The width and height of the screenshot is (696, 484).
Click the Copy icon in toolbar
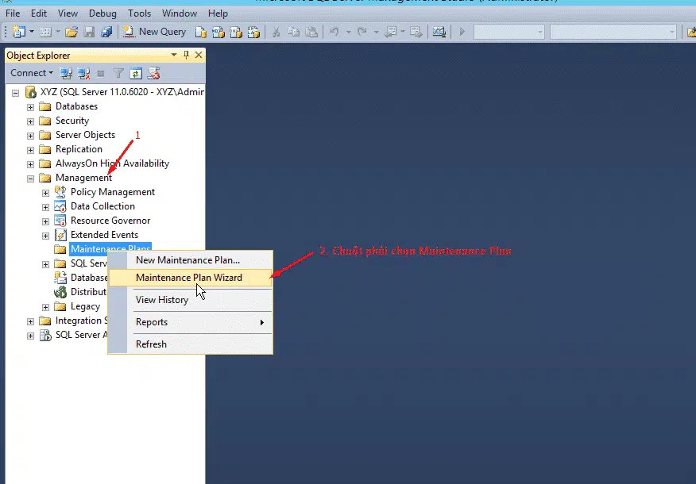293,32
